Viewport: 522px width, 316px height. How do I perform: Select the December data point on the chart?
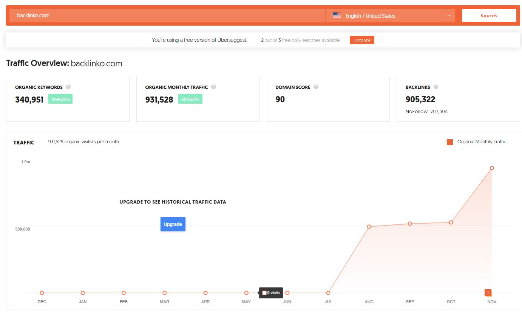coord(42,293)
